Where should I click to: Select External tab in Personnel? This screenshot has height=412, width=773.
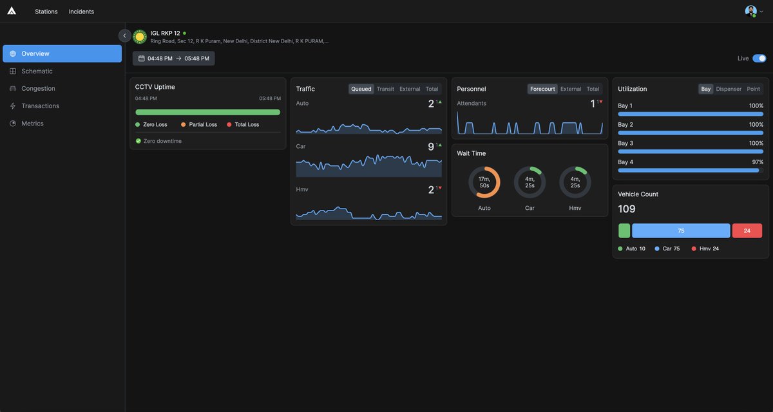[571, 89]
